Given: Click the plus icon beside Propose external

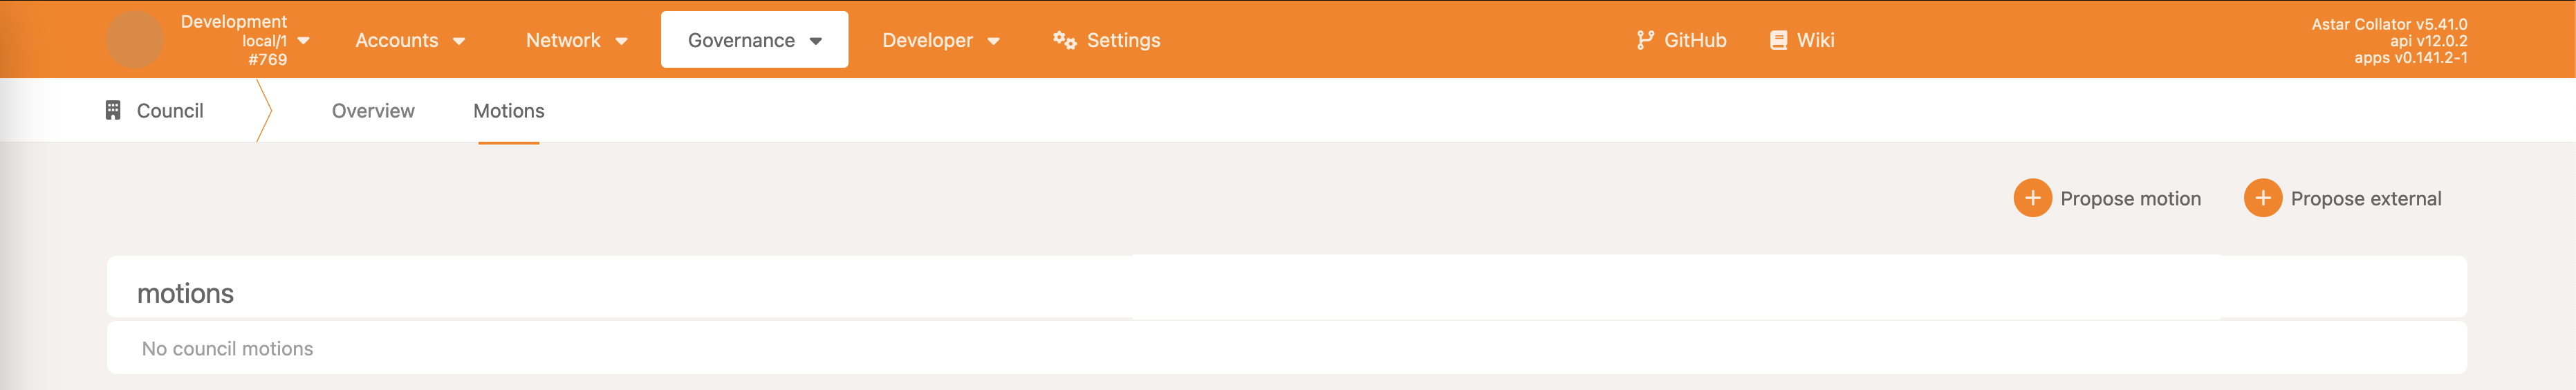Looking at the screenshot, I should [2262, 198].
